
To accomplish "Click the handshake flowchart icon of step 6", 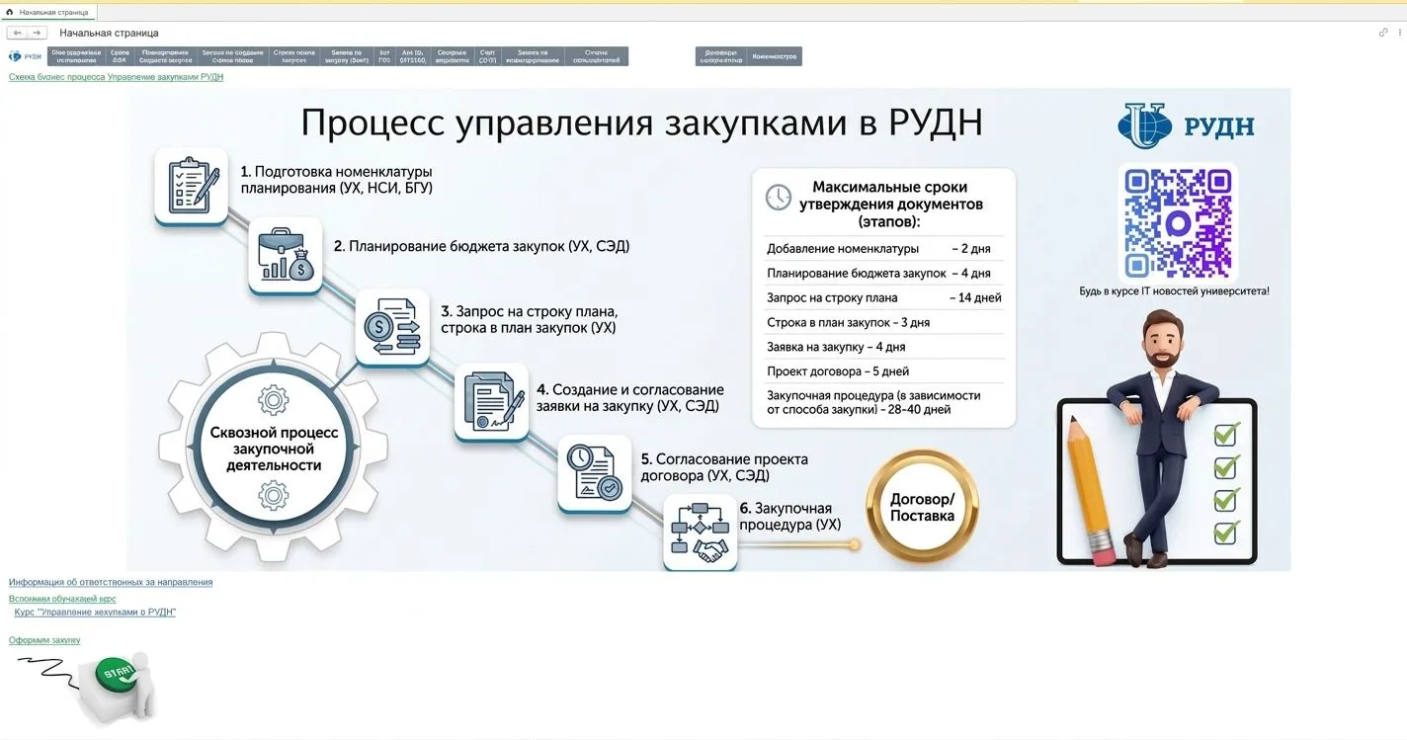I will (x=700, y=532).
